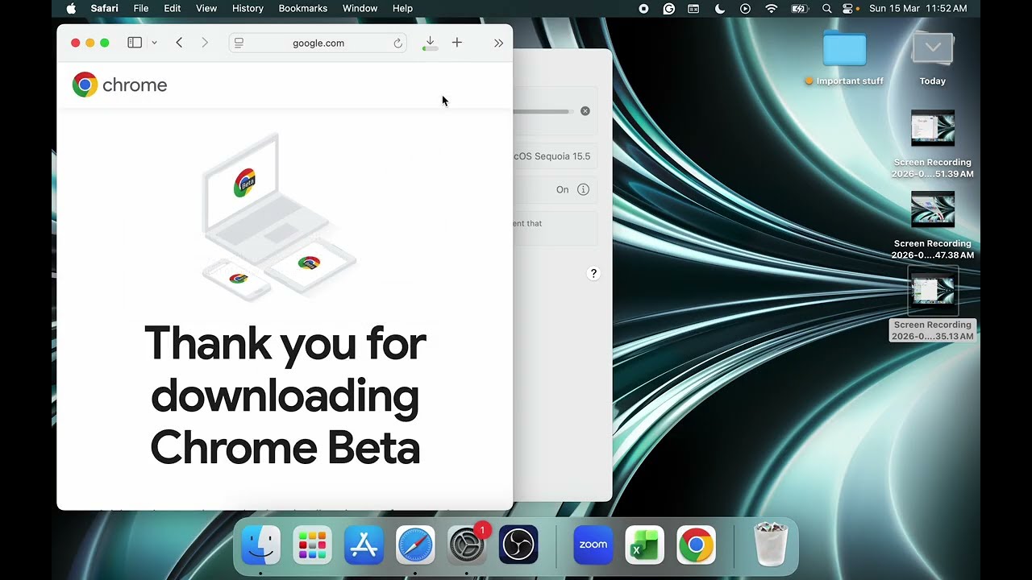
Task: Open Finder from the Dock
Action: pos(260,545)
